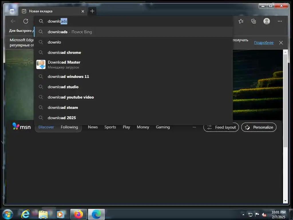Screen dimensions: 293x220
Task: Open the Action Center flag icon
Action: 257,215
